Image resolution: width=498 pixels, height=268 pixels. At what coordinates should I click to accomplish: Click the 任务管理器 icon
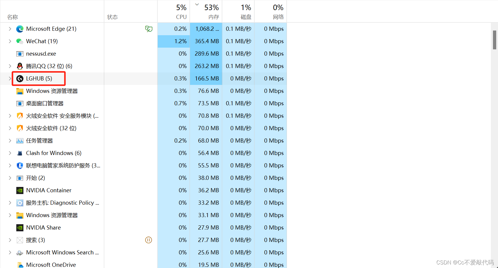(x=20, y=141)
